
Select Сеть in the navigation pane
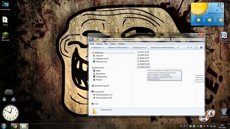[x=96, y=104]
